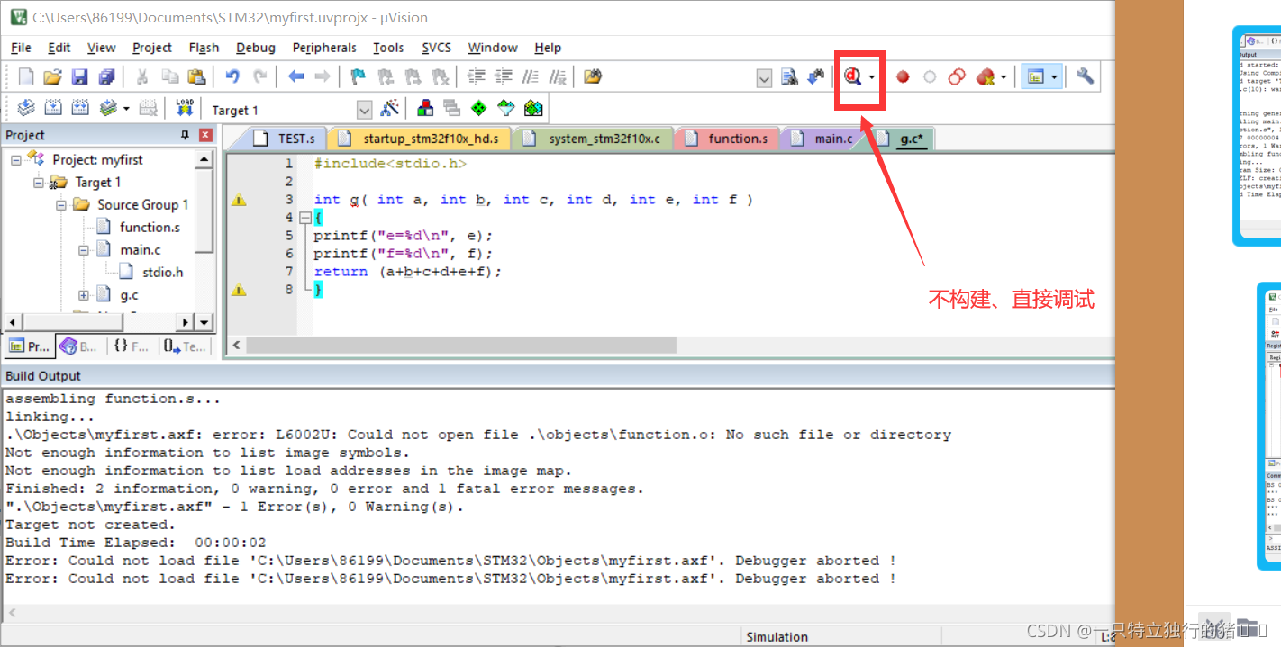Viewport: 1281px width, 647px height.
Task: Open batch build dropdown arrow
Action: [x=126, y=108]
